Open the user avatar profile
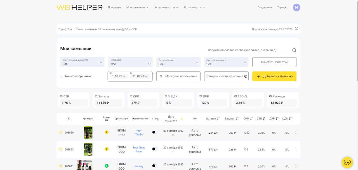The image size is (358, 170). 296,8
